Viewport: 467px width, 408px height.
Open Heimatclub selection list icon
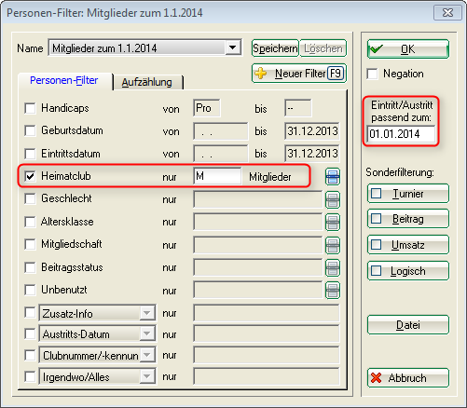point(333,177)
